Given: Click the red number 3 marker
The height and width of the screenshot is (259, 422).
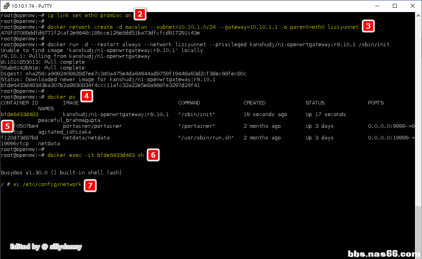Looking at the screenshot, I should [x=368, y=26].
